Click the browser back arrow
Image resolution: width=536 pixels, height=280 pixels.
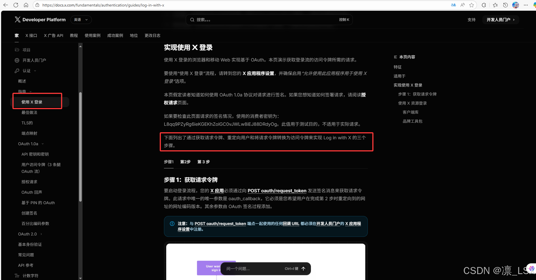pyautogui.click(x=6, y=5)
